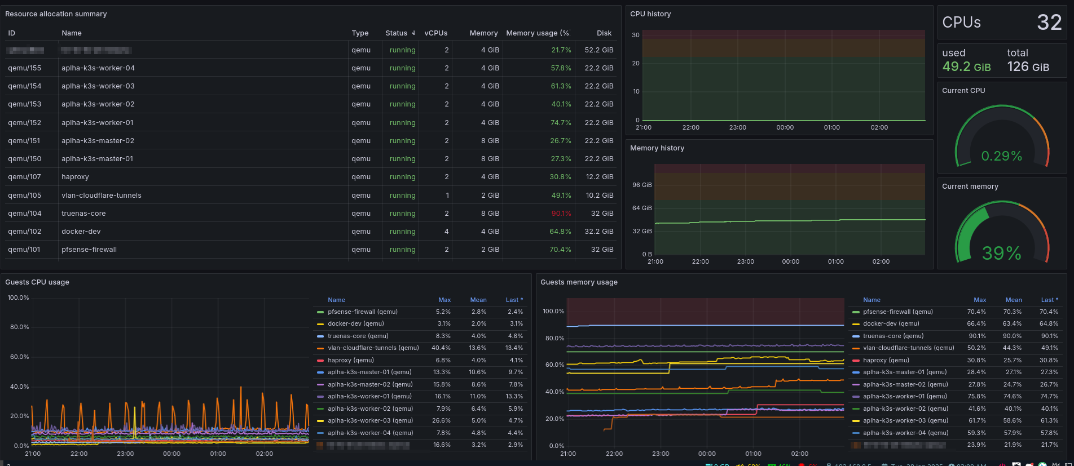1074x466 pixels.
Task: Click the sort arrow beside Status header
Action: click(413, 33)
